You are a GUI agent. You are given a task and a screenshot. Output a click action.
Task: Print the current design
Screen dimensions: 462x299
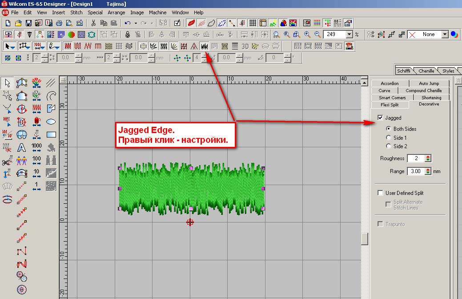tap(59, 23)
